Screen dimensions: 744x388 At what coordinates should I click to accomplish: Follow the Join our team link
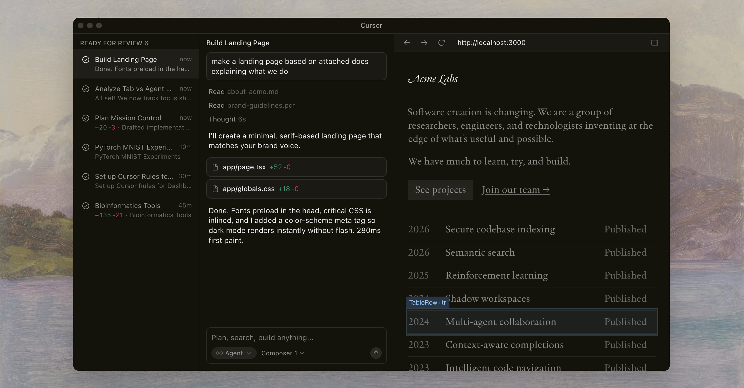click(x=515, y=190)
